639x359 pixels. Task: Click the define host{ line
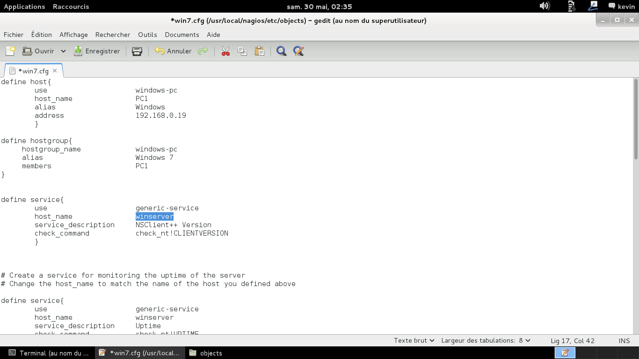pos(26,82)
